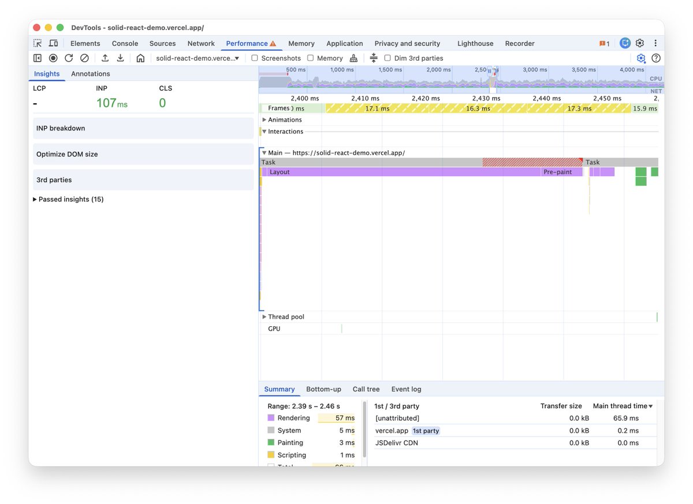
Task: Toggle the sidebar panel icon
Action: 38,58
